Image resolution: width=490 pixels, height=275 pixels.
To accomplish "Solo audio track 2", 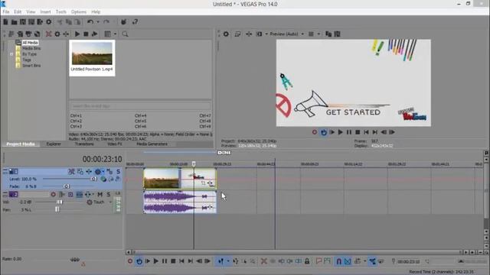I will click(109, 195).
